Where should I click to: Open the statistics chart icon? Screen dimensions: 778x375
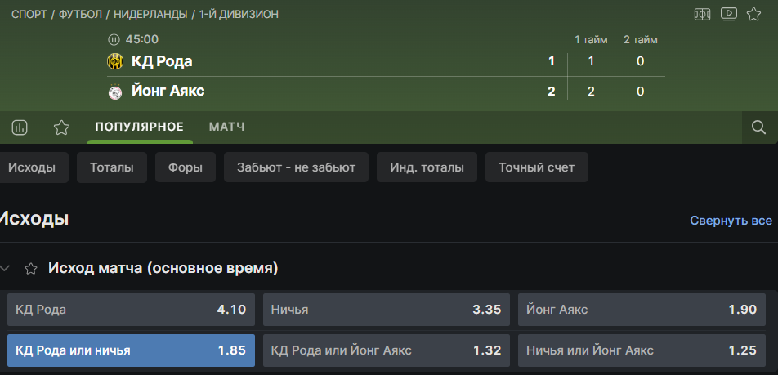tap(20, 127)
